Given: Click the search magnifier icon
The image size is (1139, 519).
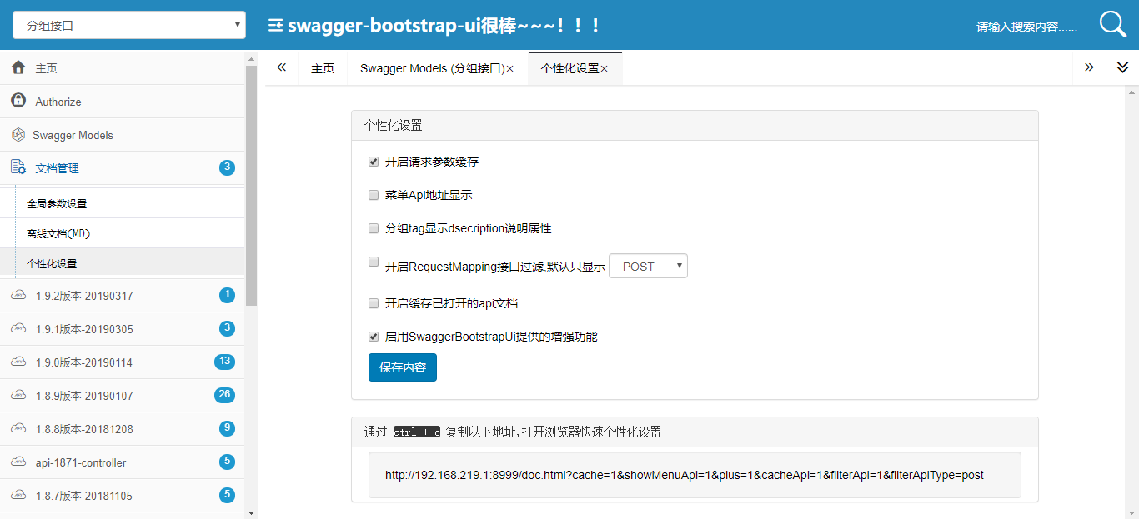Looking at the screenshot, I should 1113,25.
